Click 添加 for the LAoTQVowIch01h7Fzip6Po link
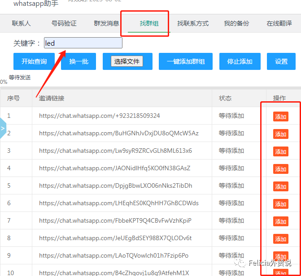The width and height of the screenshot is (301, 276). 281,256
